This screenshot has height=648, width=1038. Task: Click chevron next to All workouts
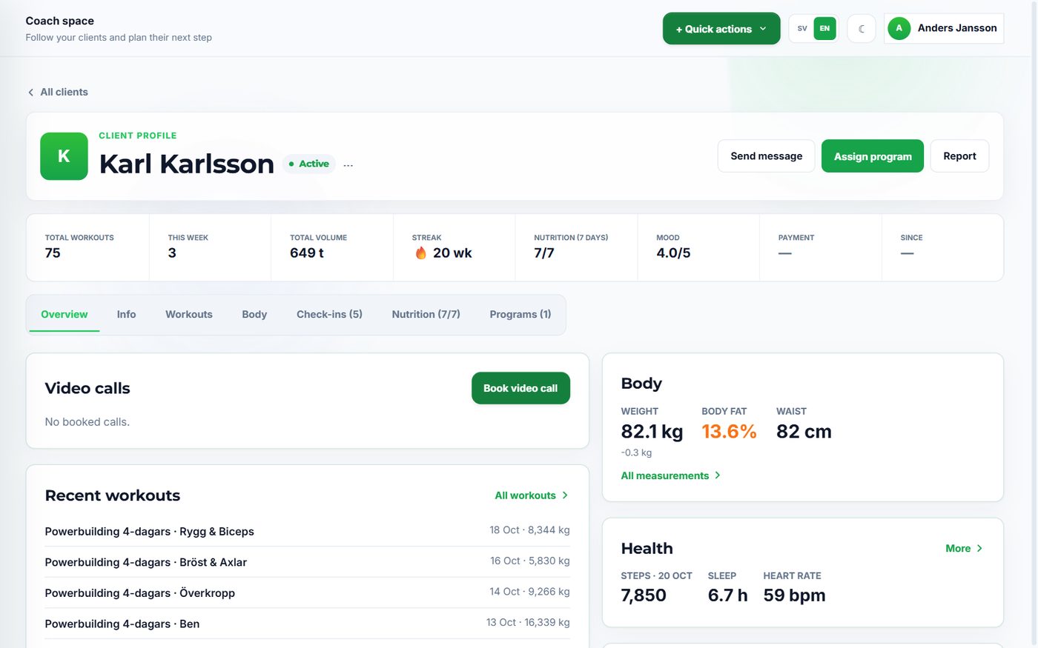(x=565, y=495)
